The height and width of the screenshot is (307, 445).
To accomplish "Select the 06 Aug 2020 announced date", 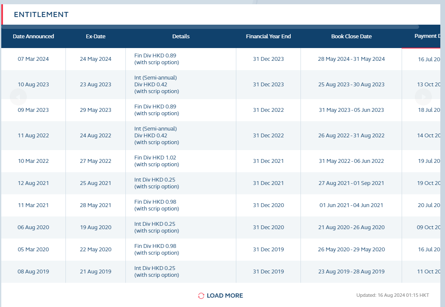I will (33, 227).
